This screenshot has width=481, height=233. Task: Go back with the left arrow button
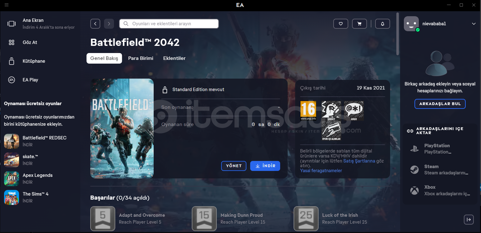point(95,24)
